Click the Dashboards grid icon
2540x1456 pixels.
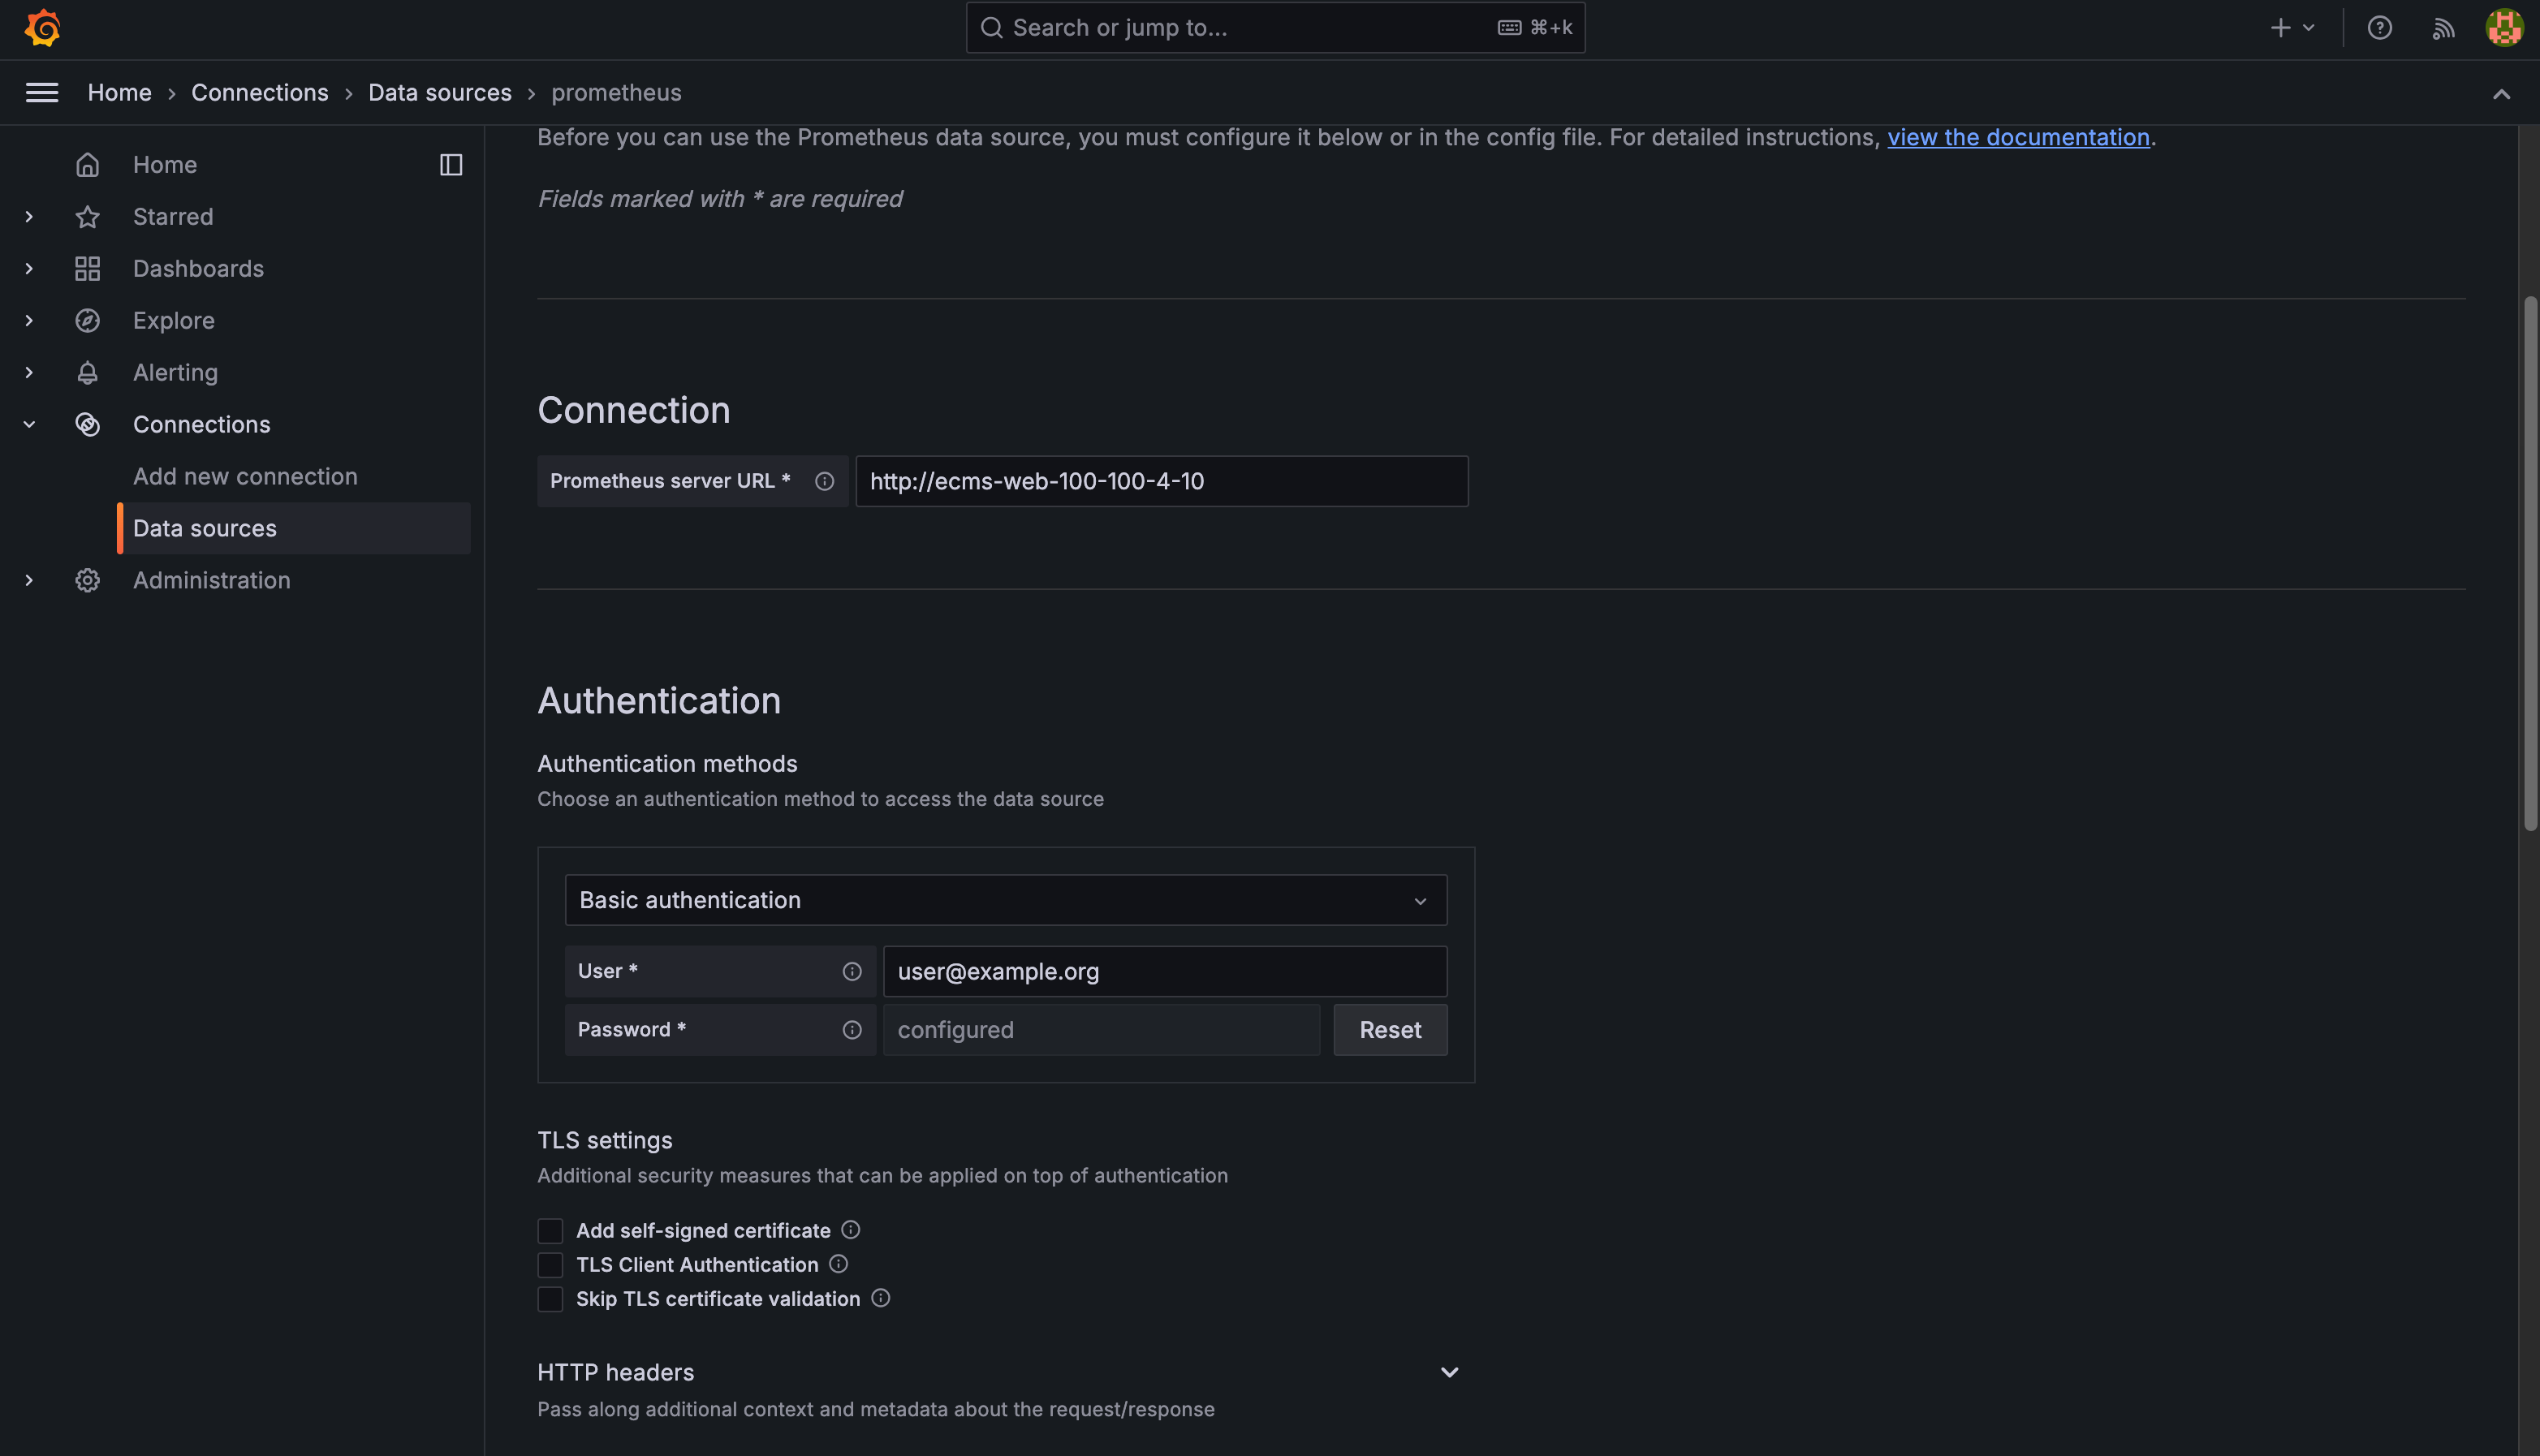(88, 269)
